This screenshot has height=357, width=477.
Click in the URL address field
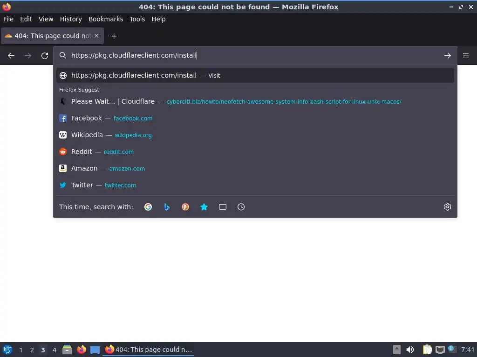coord(255,55)
